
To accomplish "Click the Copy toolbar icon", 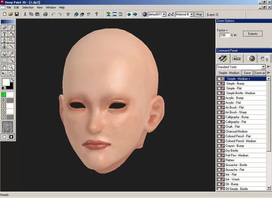I will tap(31, 14).
